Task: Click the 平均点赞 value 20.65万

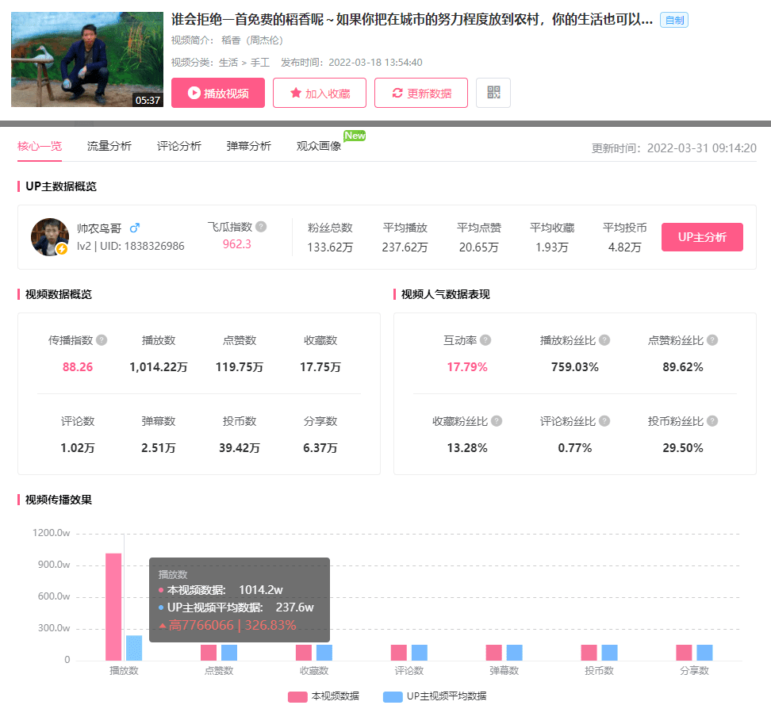Action: coord(478,247)
